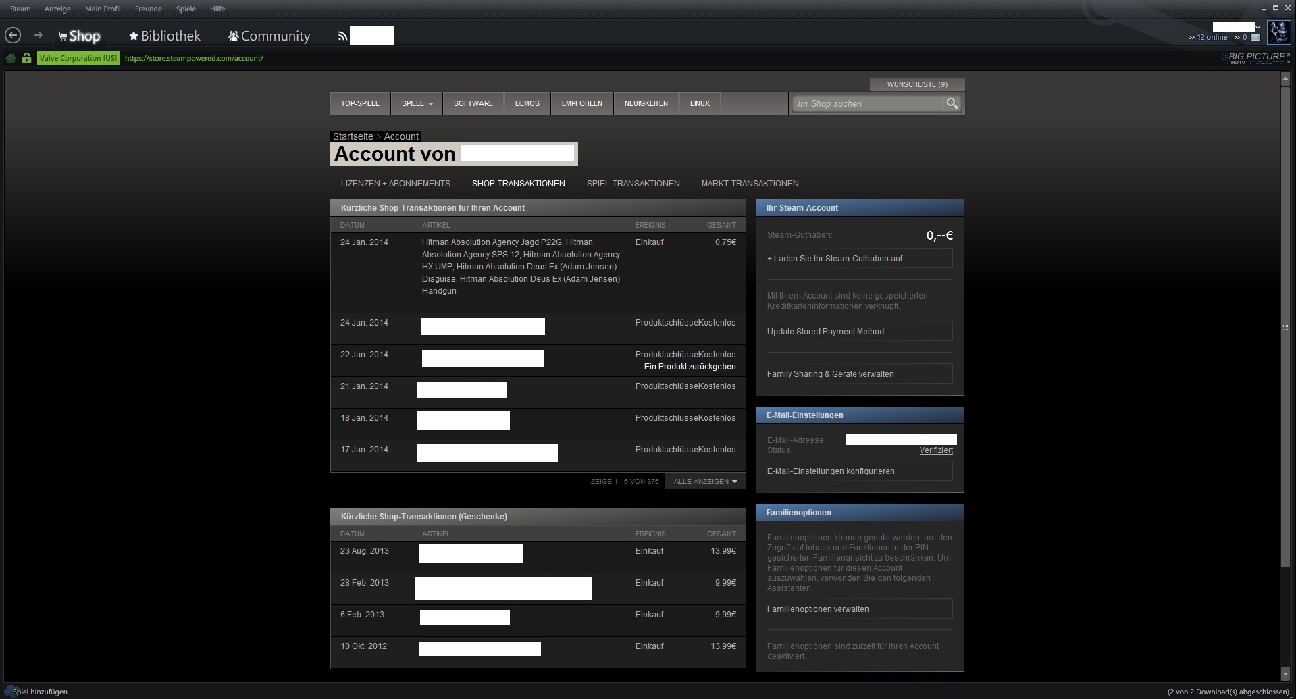Open the SPIELE dropdown in shop menu
The image size is (1296, 699).
pos(417,103)
